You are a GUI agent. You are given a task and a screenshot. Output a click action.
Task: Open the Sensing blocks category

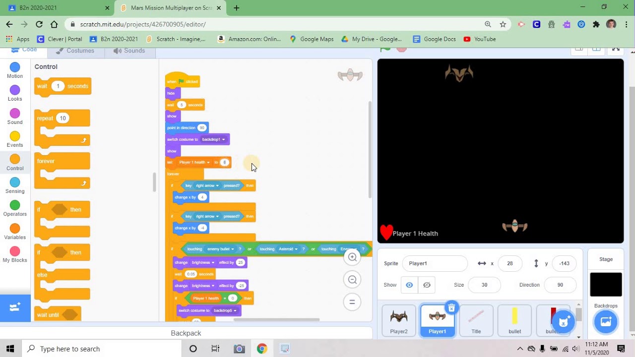click(15, 185)
